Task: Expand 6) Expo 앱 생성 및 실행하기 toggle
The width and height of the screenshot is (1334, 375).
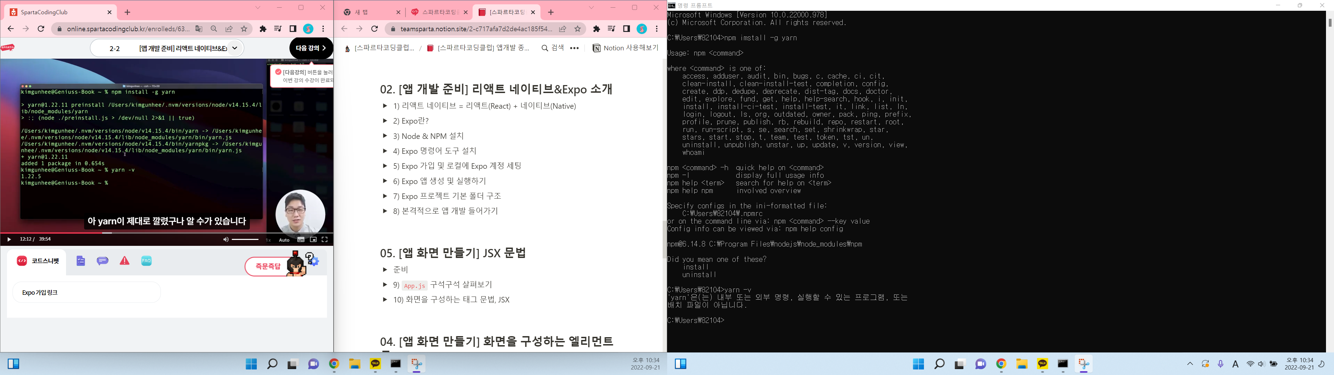Action: tap(385, 181)
